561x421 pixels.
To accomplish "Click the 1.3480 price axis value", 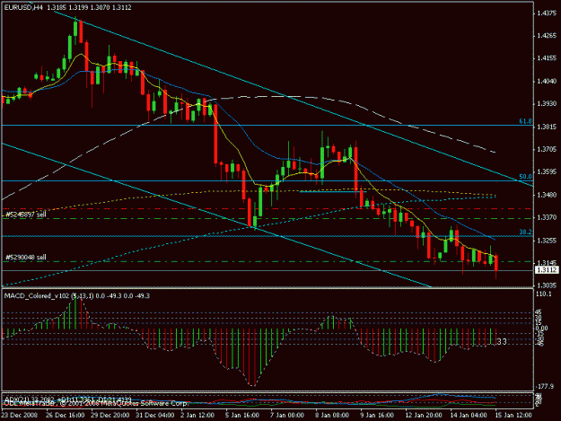I will click(547, 195).
